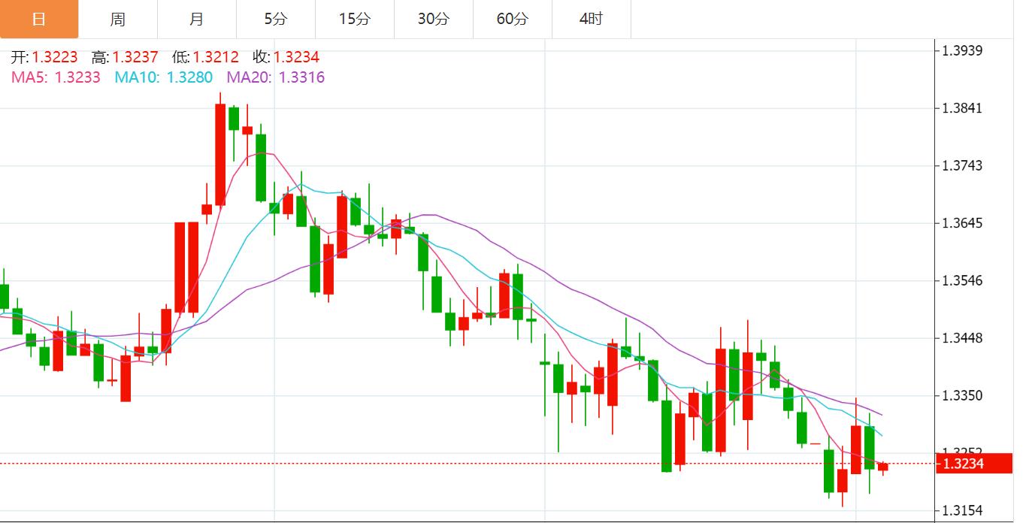Click the 收 closing price value in header
Screen dimensions: 1023x523
296,57
